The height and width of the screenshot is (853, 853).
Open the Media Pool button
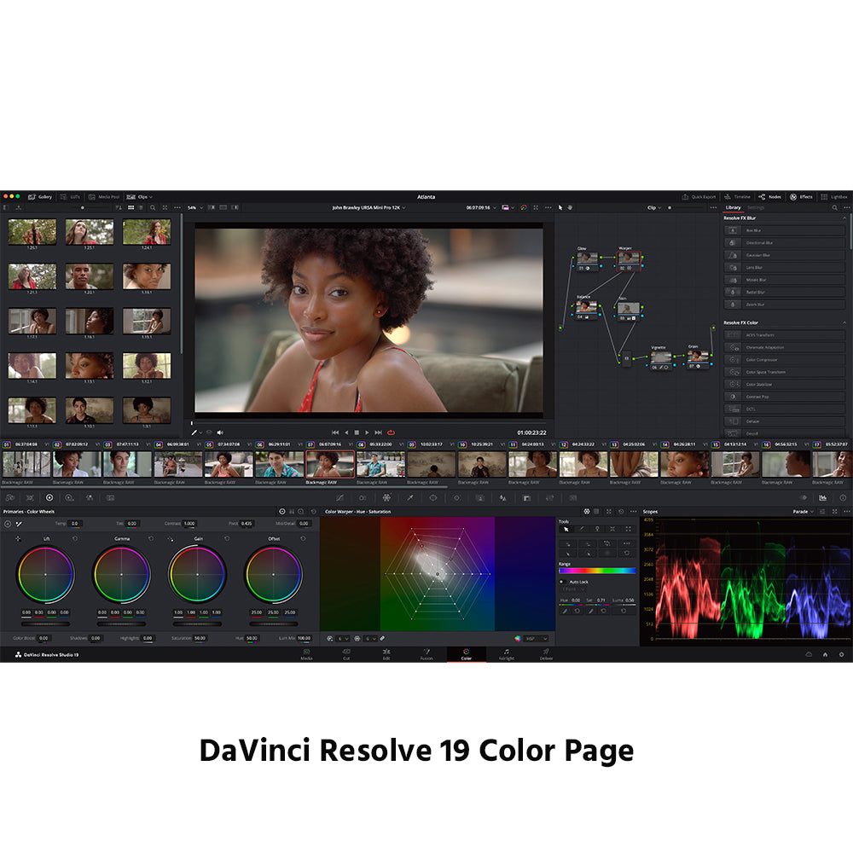tap(103, 196)
